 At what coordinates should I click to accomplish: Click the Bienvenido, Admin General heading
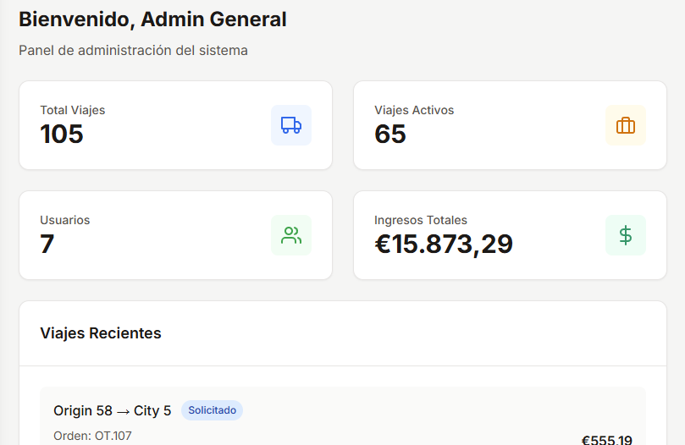[152, 19]
